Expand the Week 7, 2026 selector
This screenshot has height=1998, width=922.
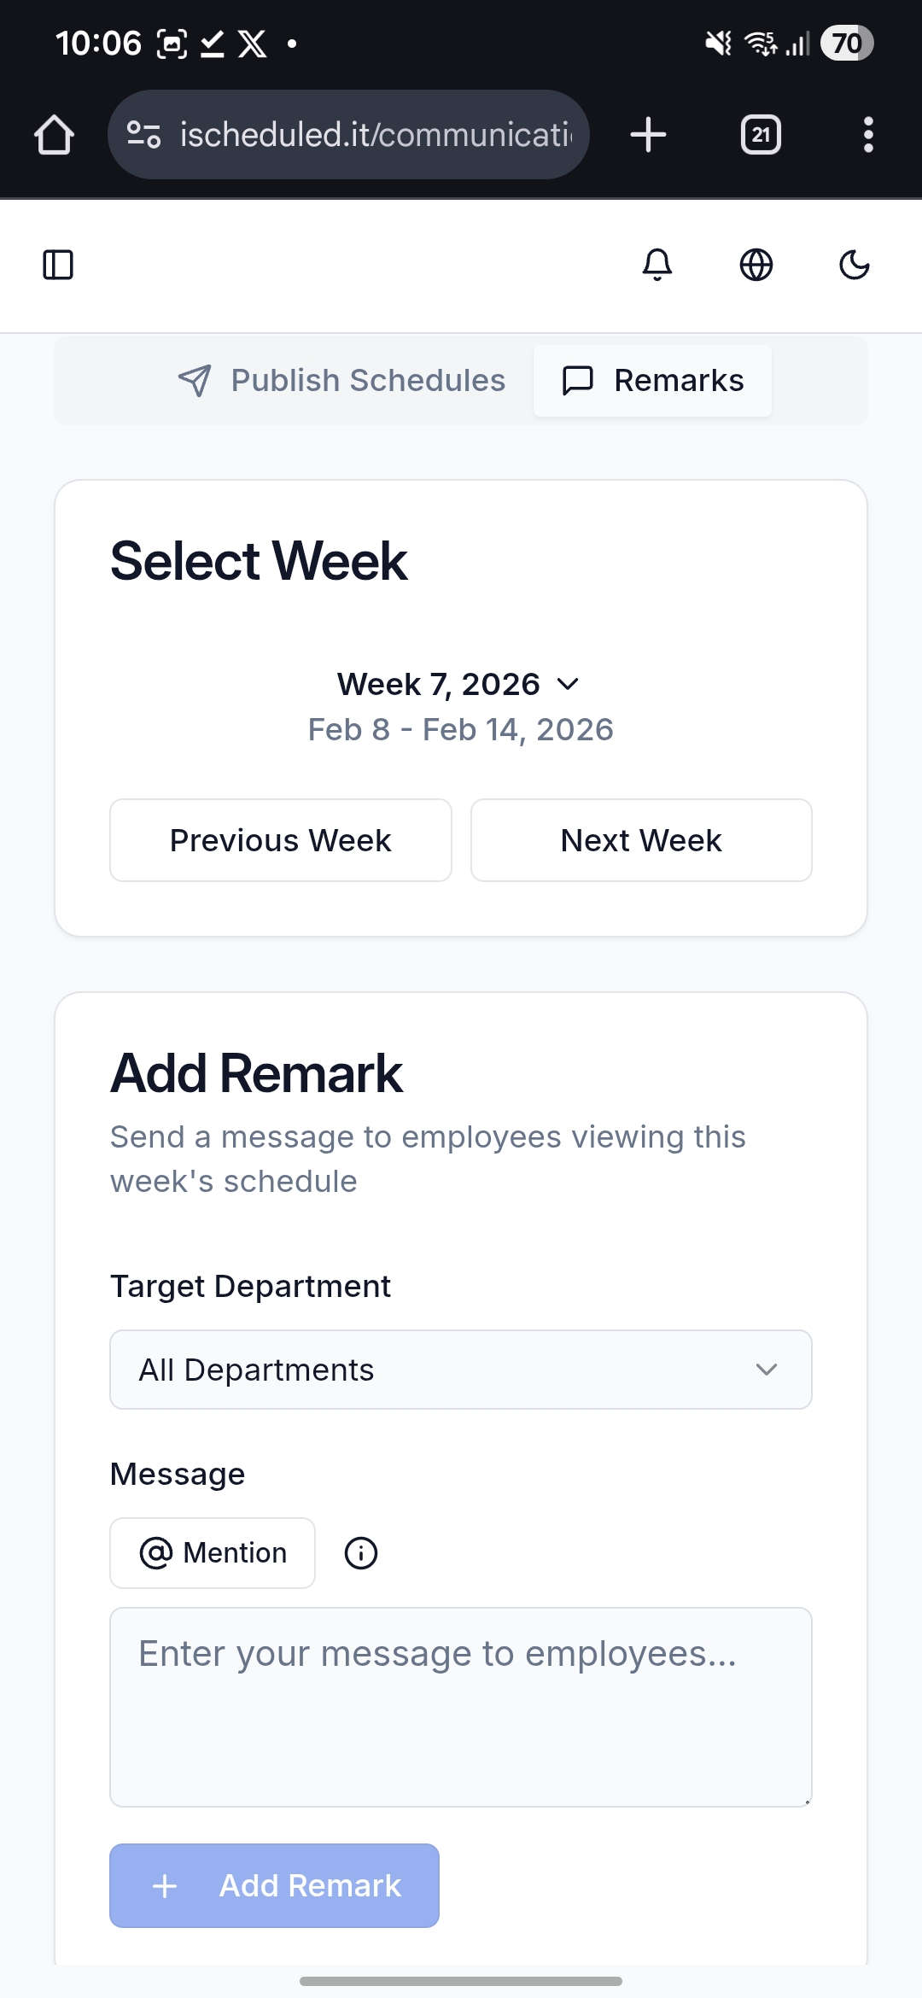tap(459, 684)
